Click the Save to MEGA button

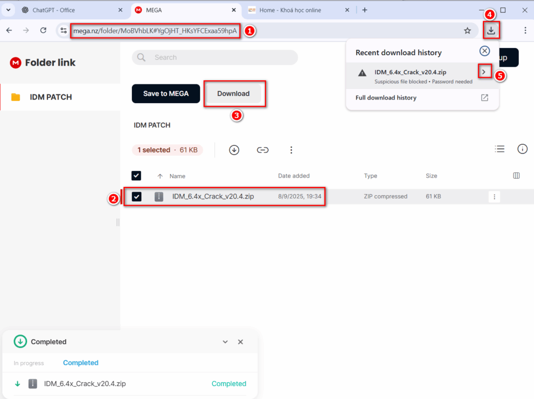pyautogui.click(x=166, y=94)
